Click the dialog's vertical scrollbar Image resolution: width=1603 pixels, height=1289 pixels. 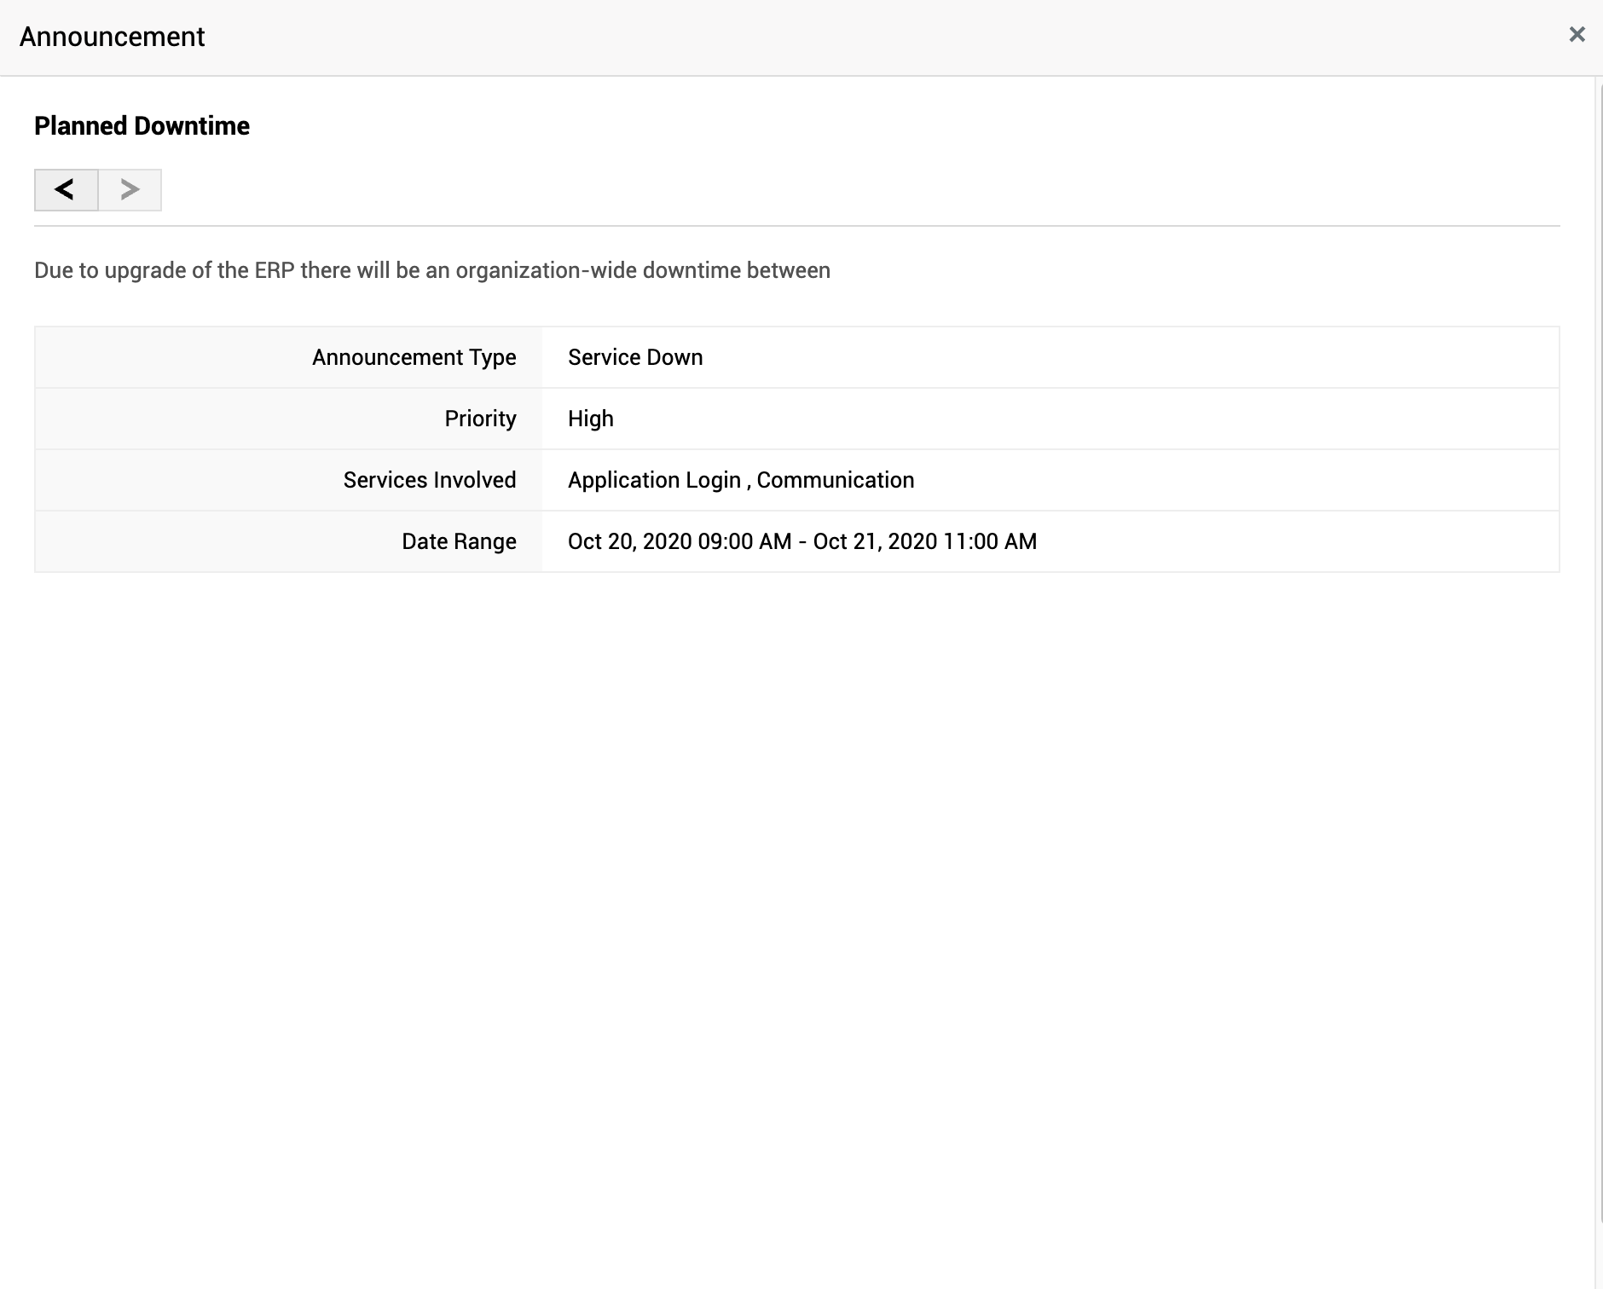(x=1598, y=682)
